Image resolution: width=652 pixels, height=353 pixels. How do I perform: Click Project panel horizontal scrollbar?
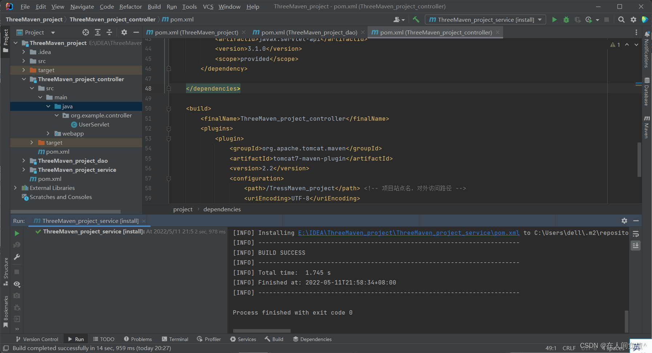(x=65, y=212)
